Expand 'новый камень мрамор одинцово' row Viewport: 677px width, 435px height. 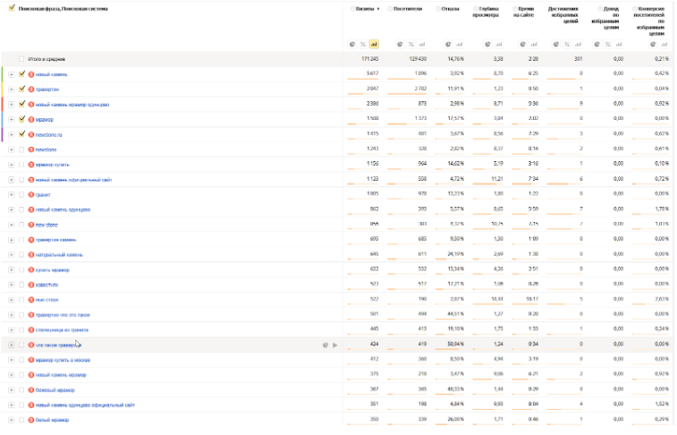coord(12,105)
